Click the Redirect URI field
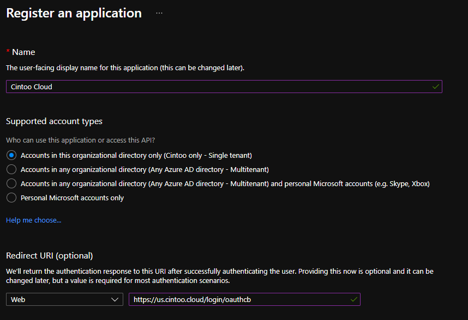 pyautogui.click(x=244, y=299)
